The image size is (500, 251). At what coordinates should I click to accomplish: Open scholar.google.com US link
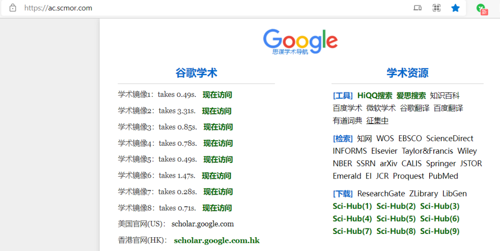point(202,224)
